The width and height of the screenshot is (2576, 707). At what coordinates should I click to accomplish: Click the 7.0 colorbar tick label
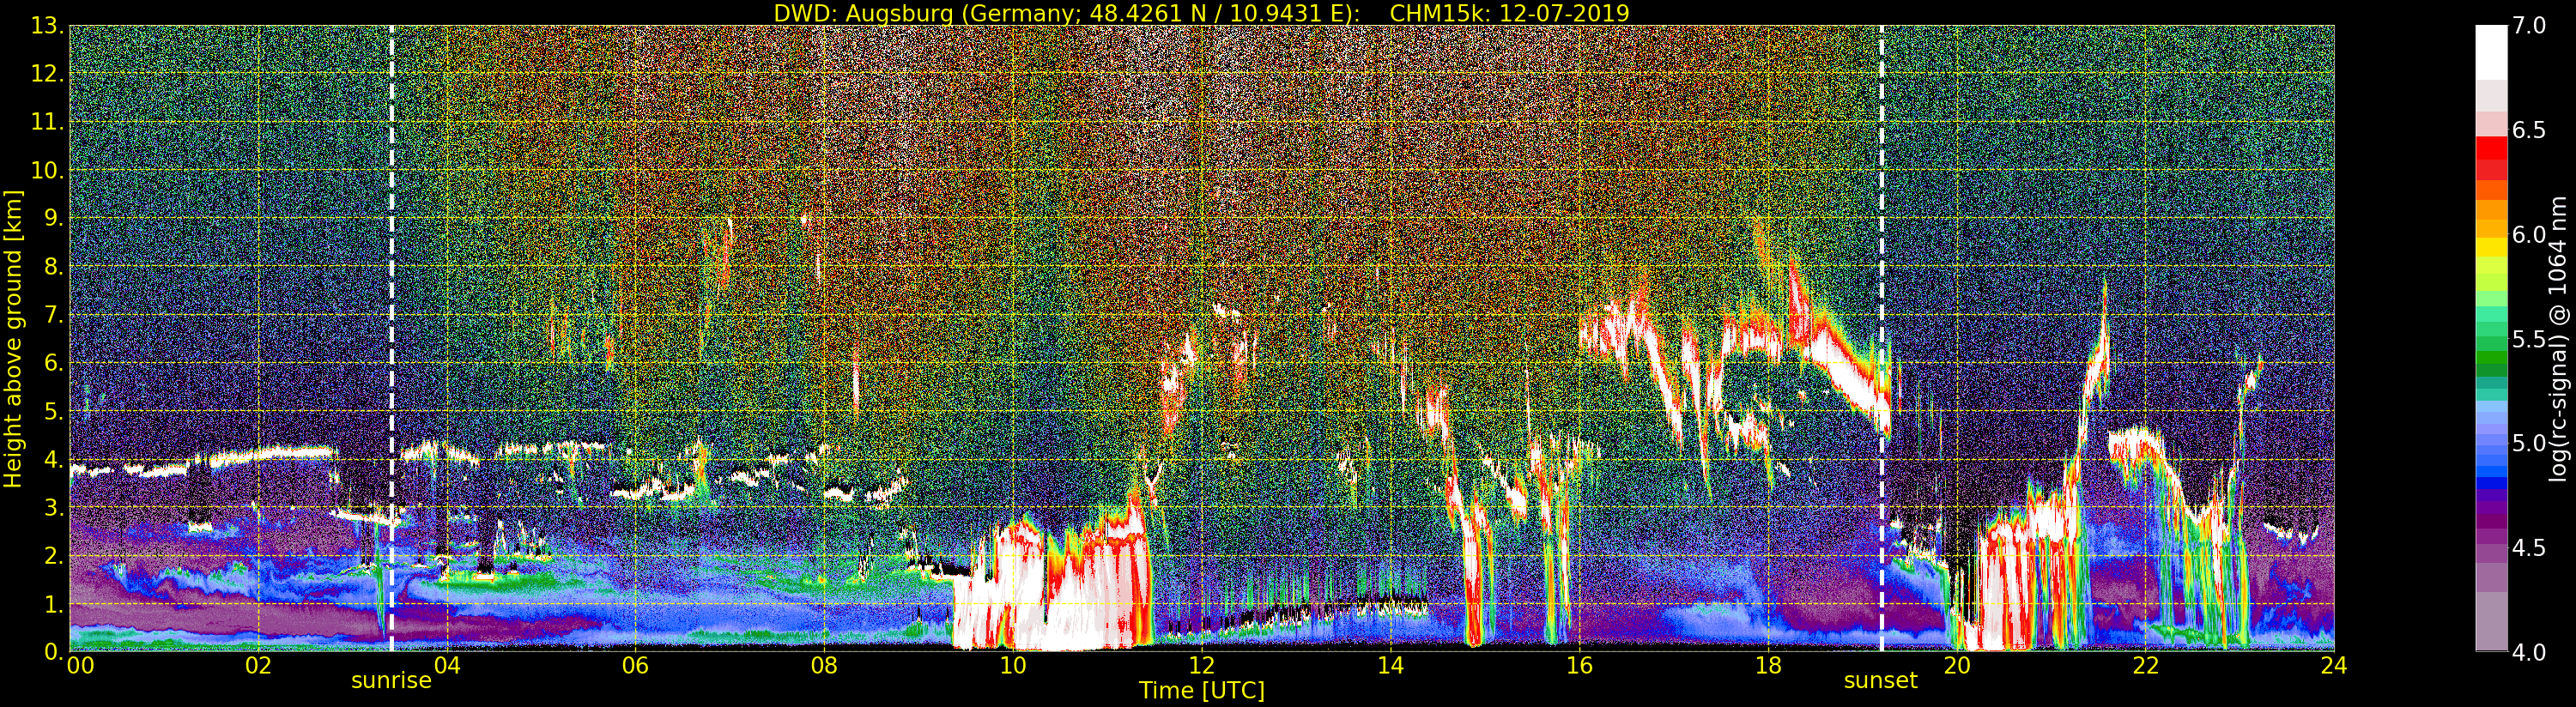click(x=2530, y=26)
